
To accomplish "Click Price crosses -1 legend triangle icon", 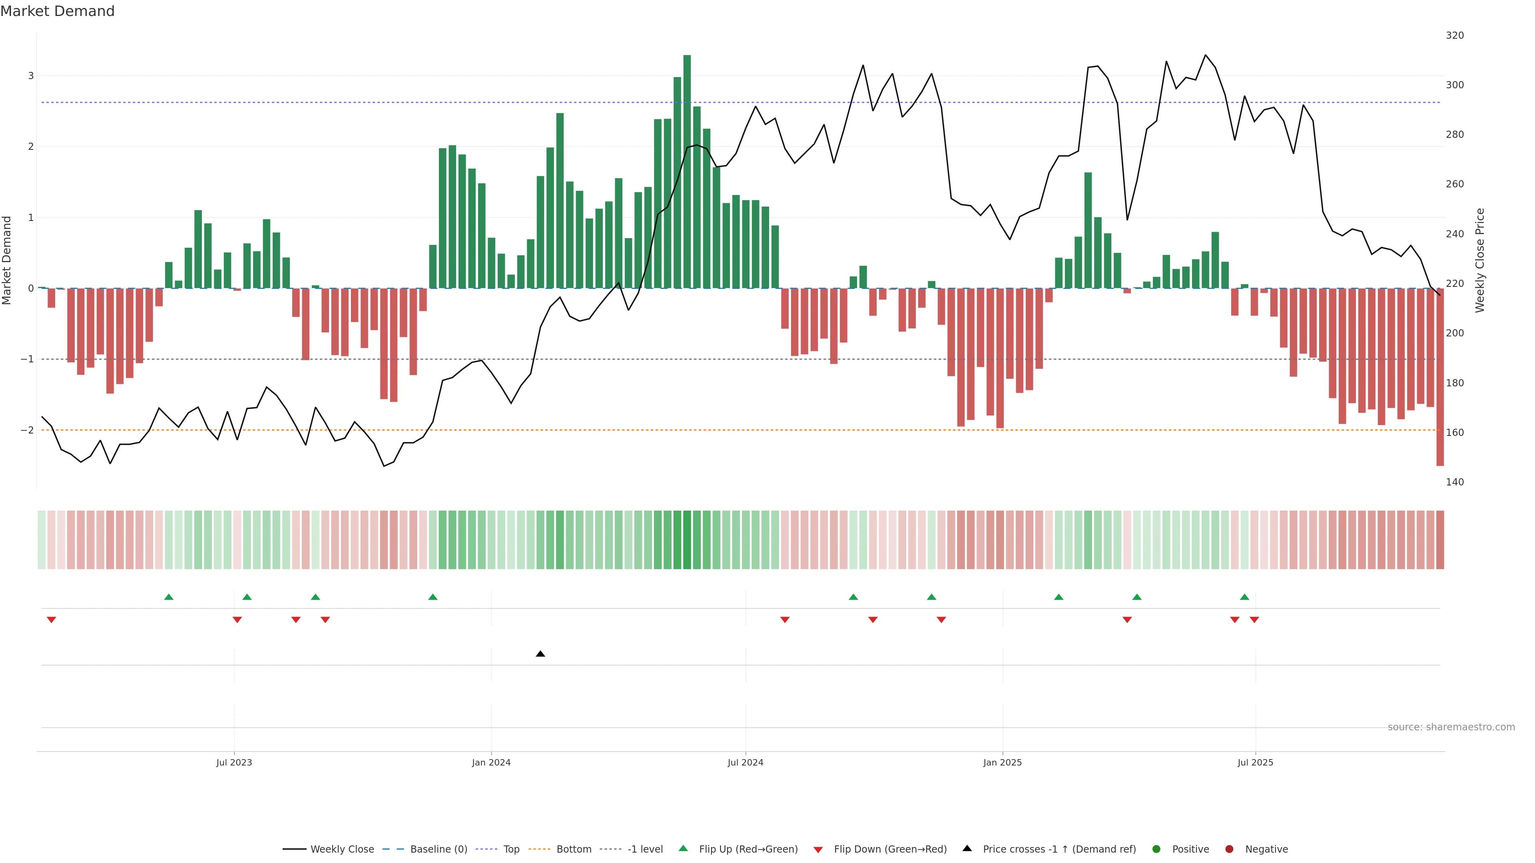I will click(967, 849).
